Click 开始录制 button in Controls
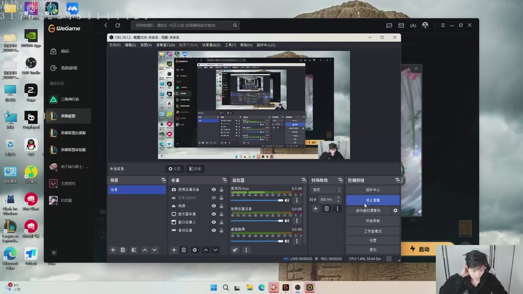 click(x=373, y=221)
